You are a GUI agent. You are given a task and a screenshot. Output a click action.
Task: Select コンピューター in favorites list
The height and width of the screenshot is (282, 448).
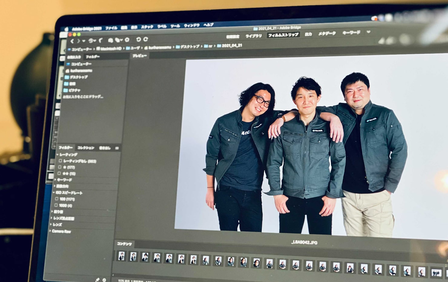pos(79,64)
